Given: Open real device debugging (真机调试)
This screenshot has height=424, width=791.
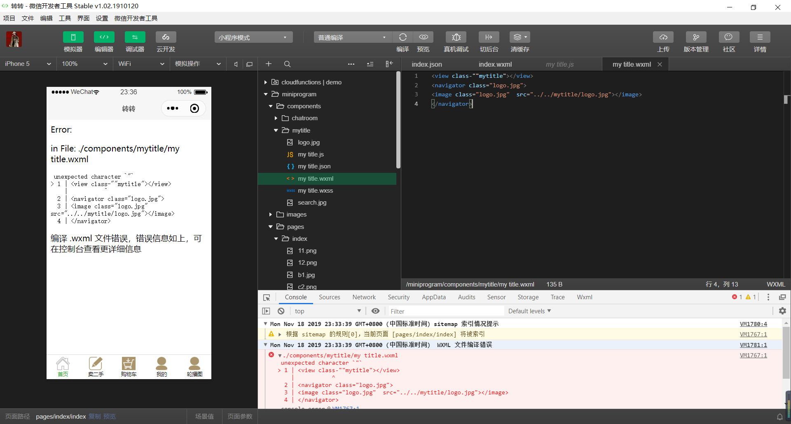Looking at the screenshot, I should [x=456, y=37].
